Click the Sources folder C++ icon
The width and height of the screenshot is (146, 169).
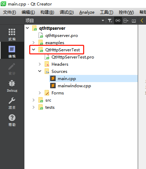pyautogui.click(x=47, y=71)
